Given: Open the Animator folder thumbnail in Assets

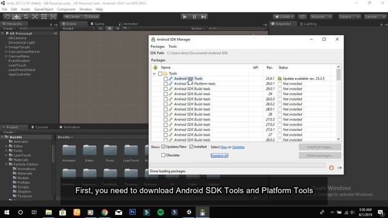Looking at the screenshot, I should pos(69,150).
